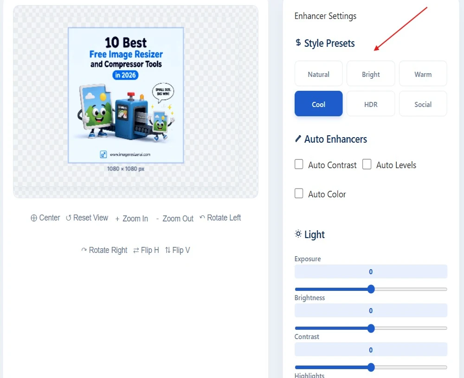
Task: Toggle the Auto Color checkbox
Action: click(299, 194)
